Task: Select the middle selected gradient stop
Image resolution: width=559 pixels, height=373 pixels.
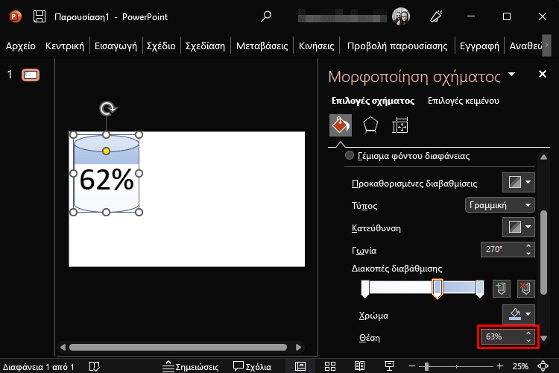Action: click(x=438, y=289)
